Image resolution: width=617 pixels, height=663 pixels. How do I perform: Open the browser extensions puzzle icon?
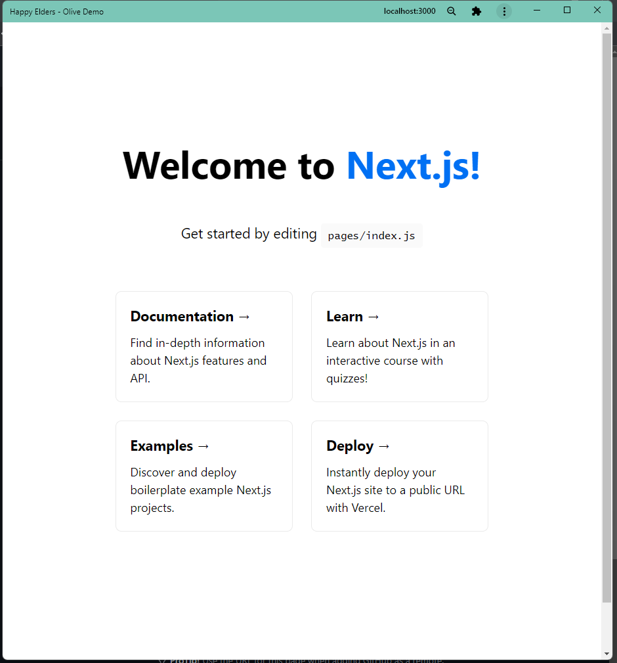476,11
